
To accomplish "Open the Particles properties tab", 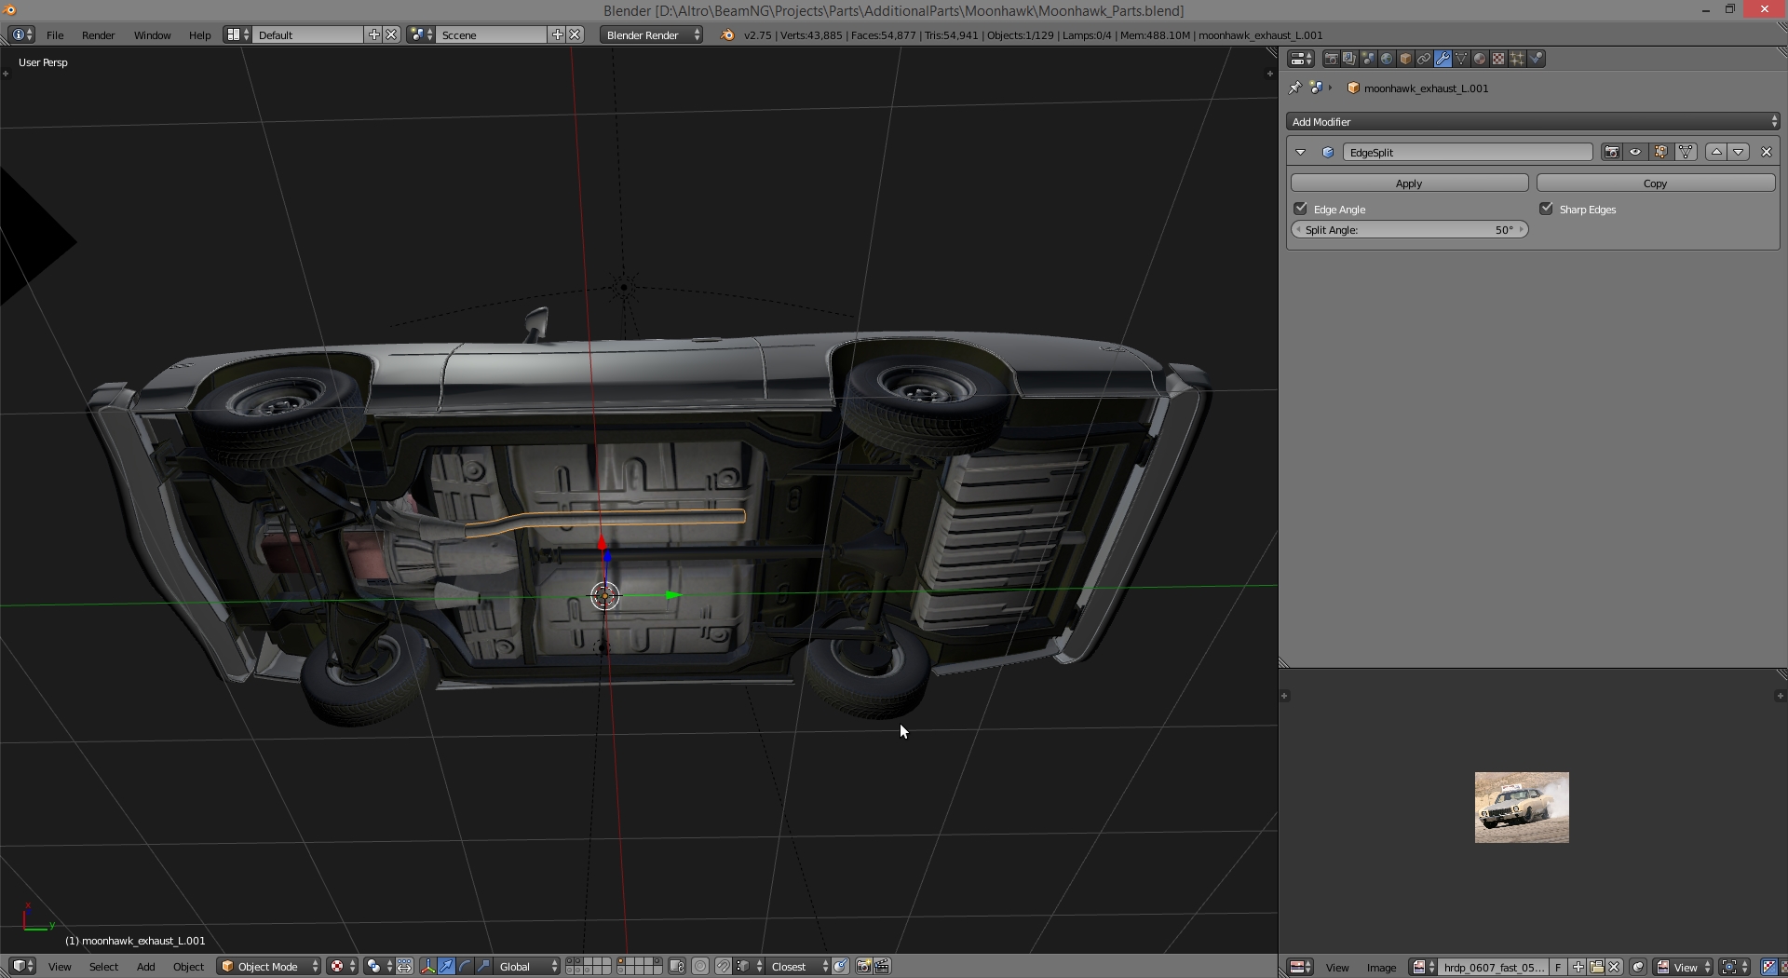I will (x=1517, y=59).
